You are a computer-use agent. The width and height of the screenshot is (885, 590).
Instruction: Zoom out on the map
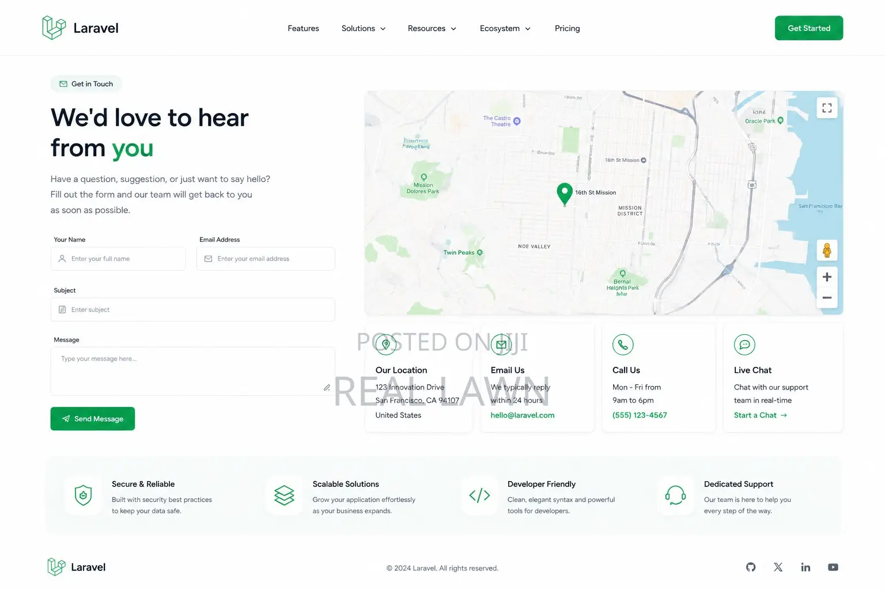click(827, 297)
